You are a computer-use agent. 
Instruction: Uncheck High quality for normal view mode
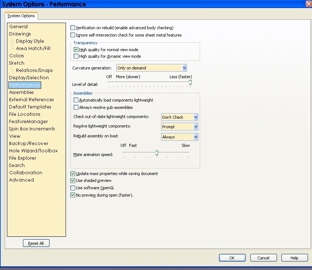(76, 49)
